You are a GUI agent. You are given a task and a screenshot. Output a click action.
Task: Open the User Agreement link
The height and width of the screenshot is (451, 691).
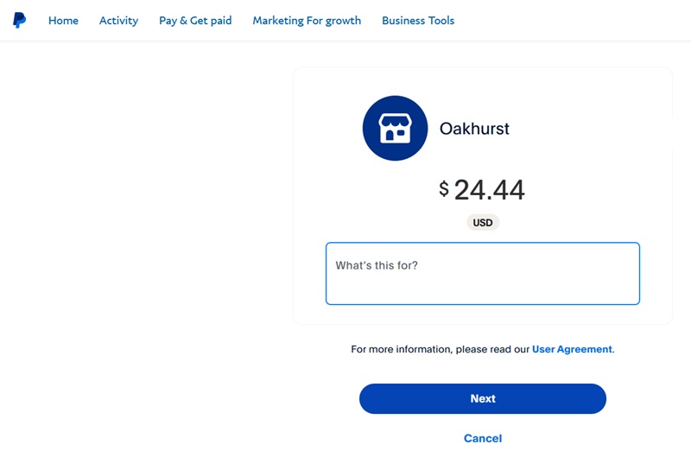click(x=572, y=349)
